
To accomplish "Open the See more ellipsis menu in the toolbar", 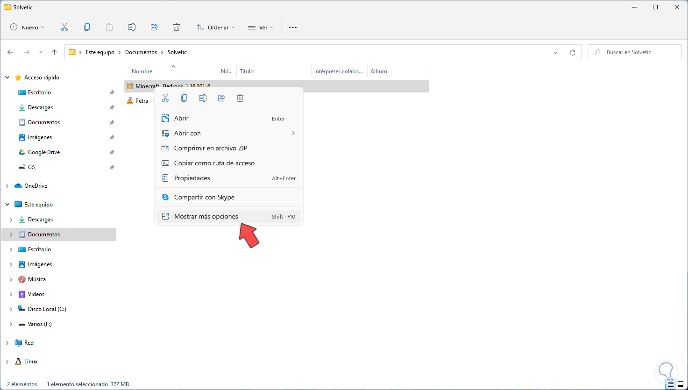I will point(293,27).
